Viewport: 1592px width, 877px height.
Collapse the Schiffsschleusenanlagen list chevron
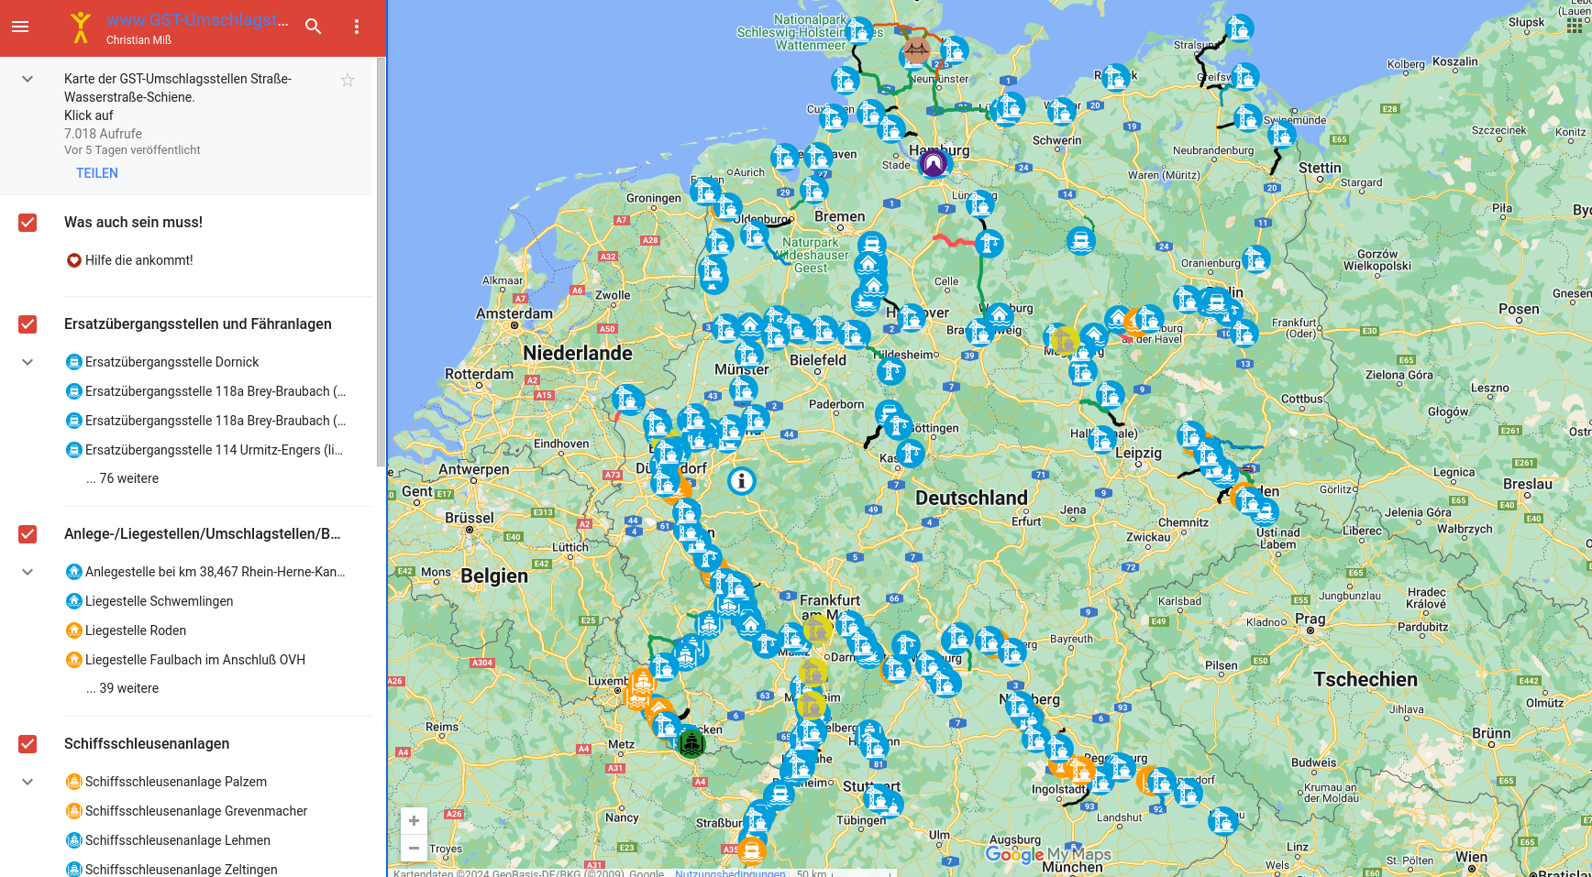click(28, 782)
